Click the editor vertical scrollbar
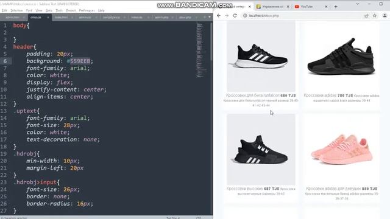This screenshot has width=390, height=219. pos(211,41)
